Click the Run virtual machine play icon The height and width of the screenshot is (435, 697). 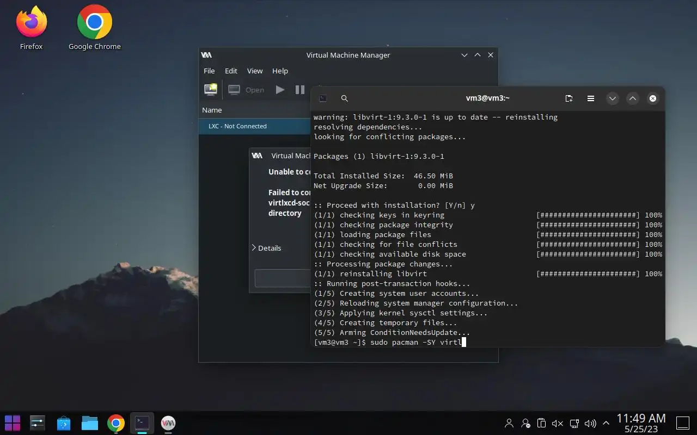pyautogui.click(x=280, y=90)
